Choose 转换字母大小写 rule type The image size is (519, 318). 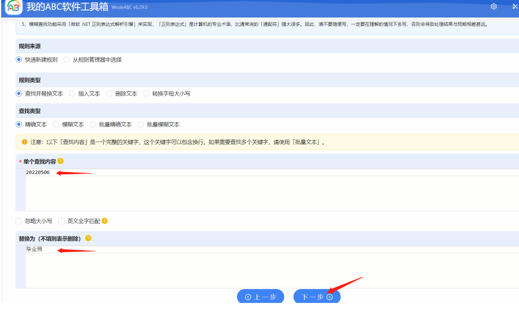146,94
